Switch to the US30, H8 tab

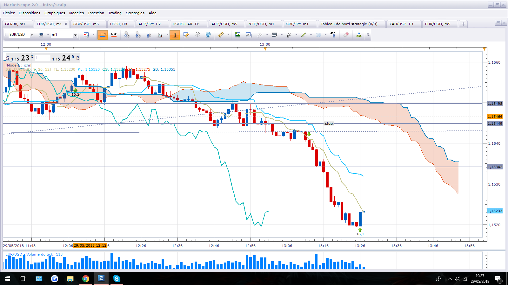[x=121, y=24]
